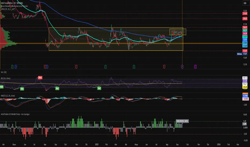Open the green earnings E marker near Mayo 2025

click(x=134, y=67)
